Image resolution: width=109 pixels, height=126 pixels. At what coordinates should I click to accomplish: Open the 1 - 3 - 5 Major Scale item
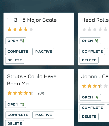point(16,41)
